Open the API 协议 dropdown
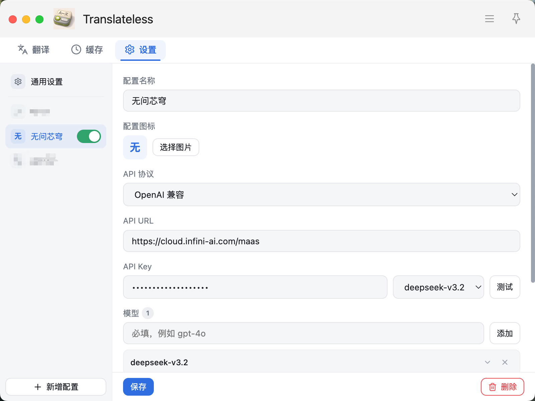 coord(321,194)
